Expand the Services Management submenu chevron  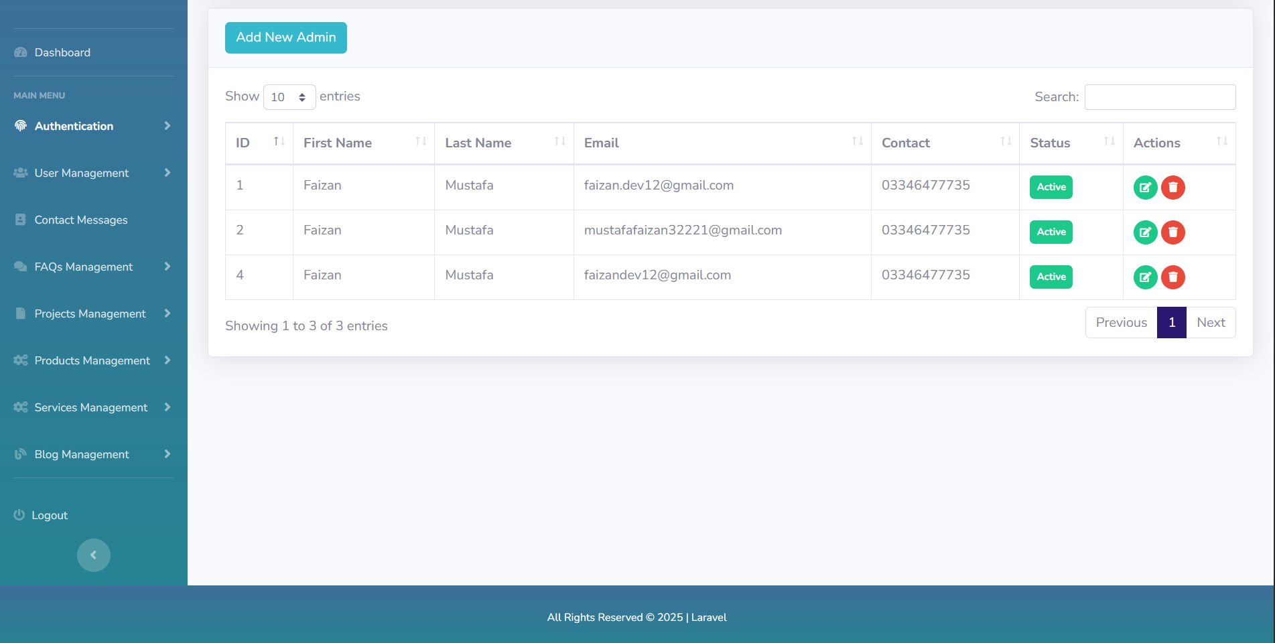pyautogui.click(x=167, y=407)
